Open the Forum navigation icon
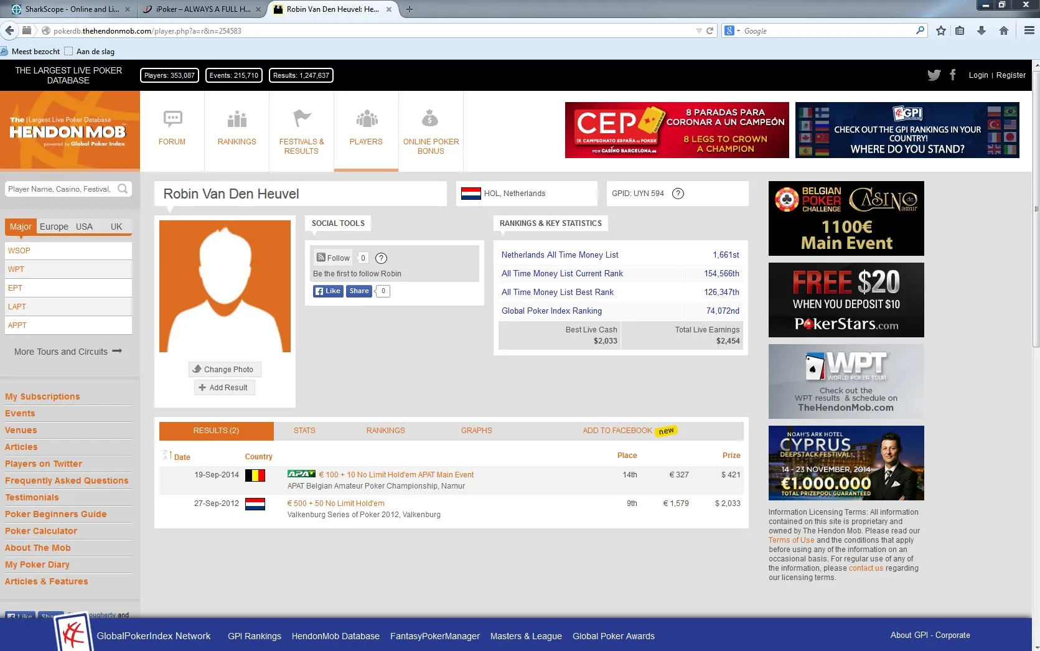The image size is (1040, 651). click(x=172, y=118)
